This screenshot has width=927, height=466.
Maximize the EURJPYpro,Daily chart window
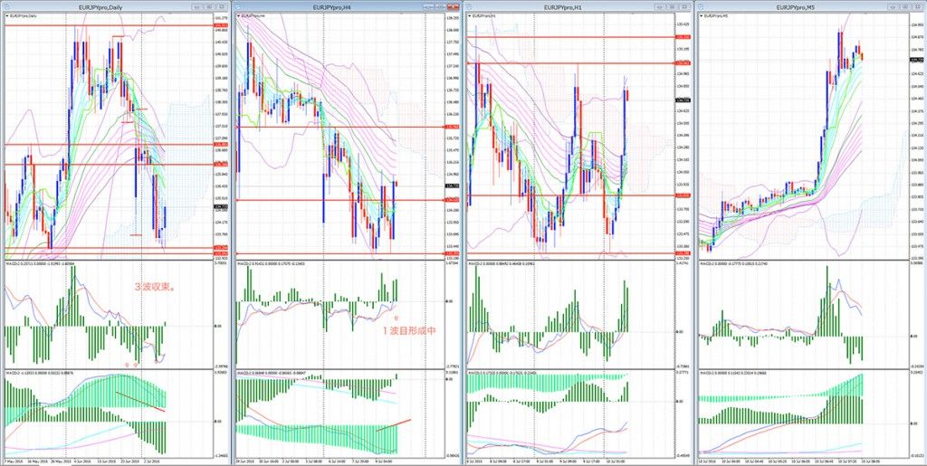[210, 6]
